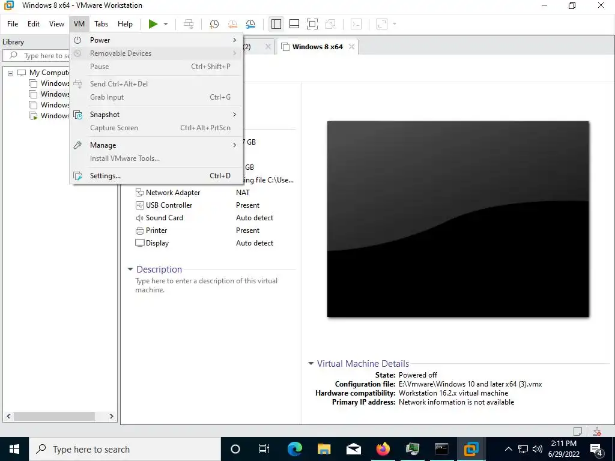Open Microsoft Edge from the taskbar

click(295, 449)
